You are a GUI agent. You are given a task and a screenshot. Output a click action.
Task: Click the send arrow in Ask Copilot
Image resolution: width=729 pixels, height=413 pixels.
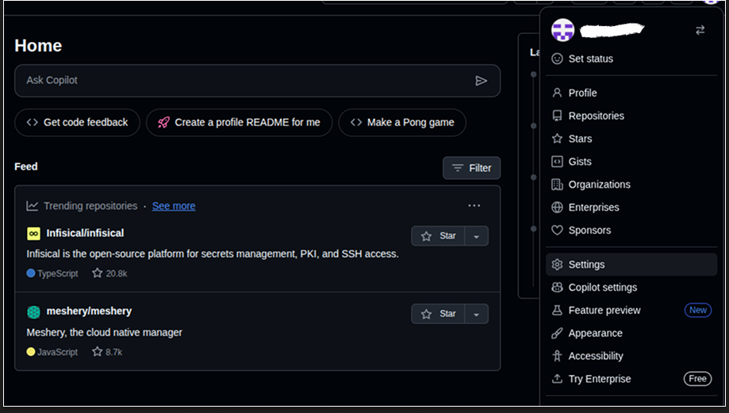click(481, 81)
